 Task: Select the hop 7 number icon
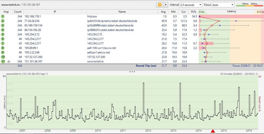click(x=3, y=43)
